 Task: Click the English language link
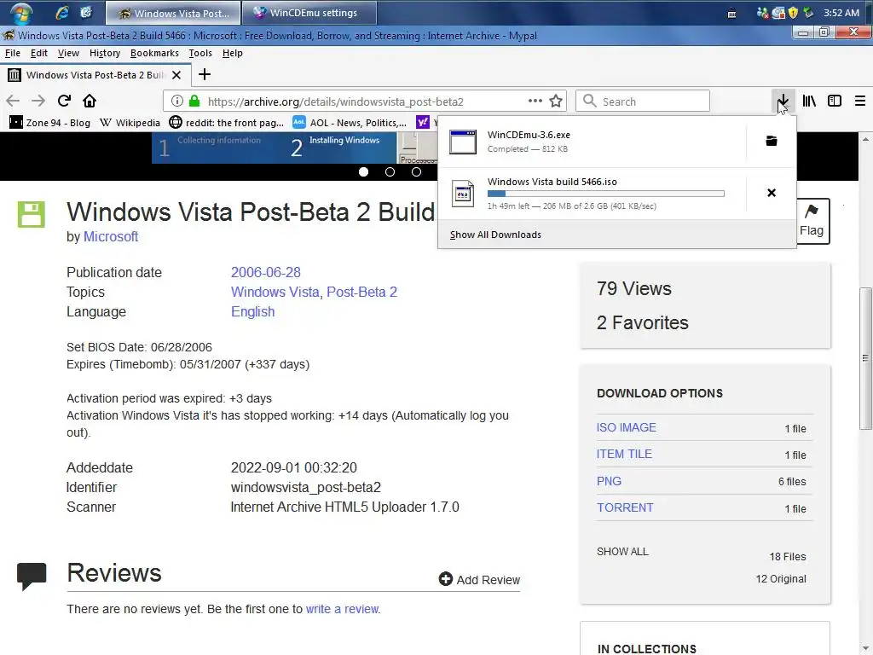(x=252, y=311)
